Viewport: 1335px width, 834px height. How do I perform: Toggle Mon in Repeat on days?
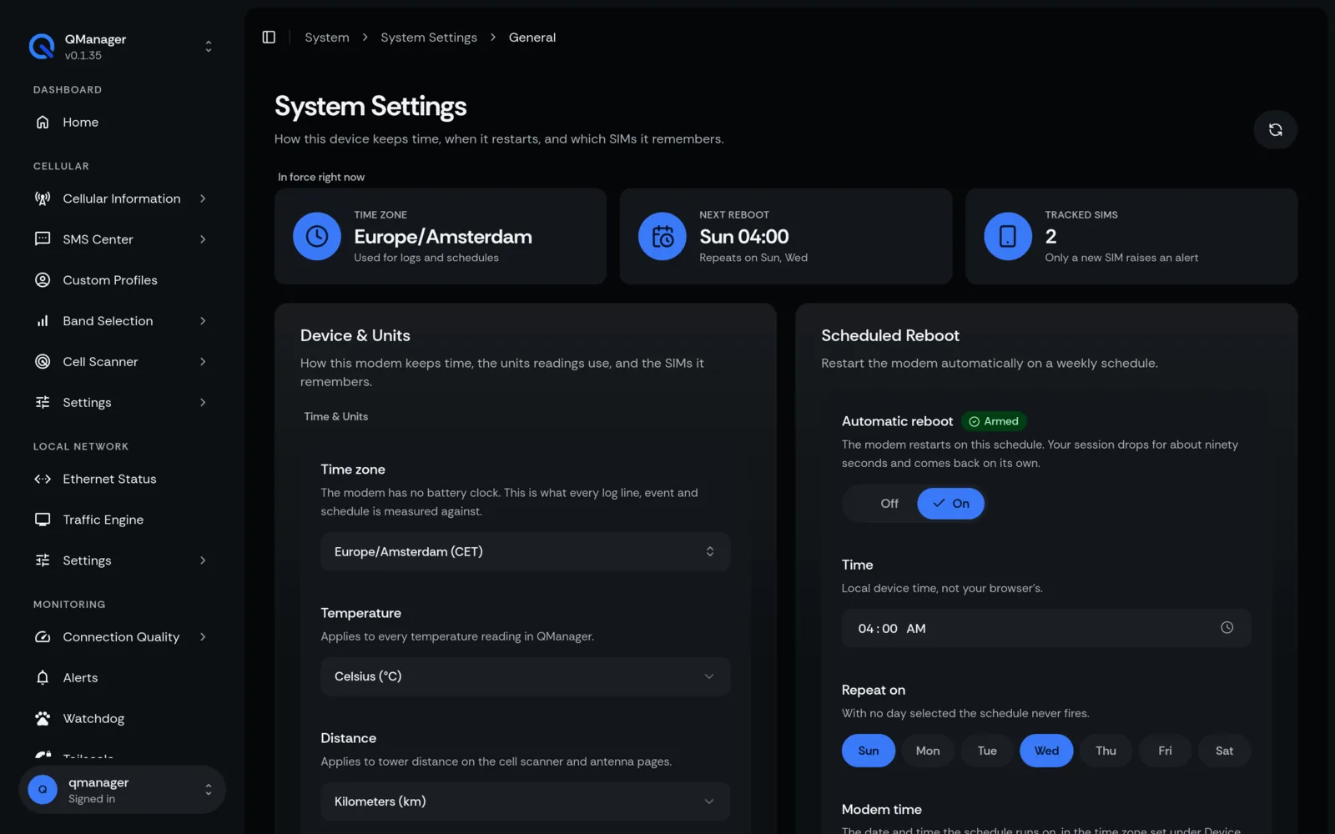(x=928, y=751)
